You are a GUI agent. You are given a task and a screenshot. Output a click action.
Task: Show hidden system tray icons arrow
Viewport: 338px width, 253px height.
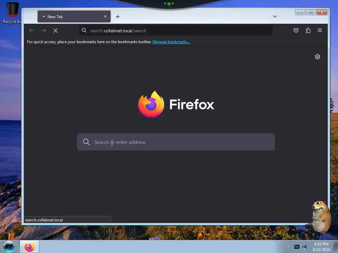tap(288, 247)
